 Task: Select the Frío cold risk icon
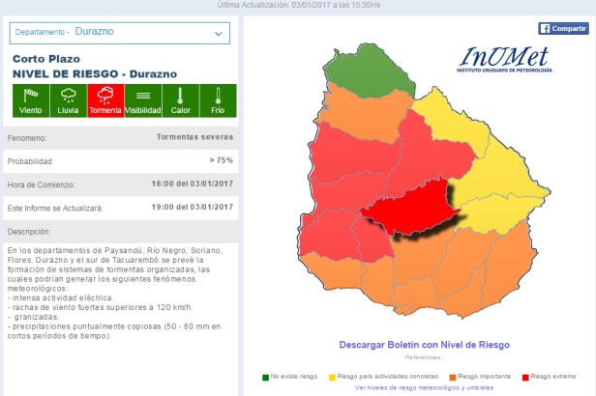pyautogui.click(x=219, y=100)
